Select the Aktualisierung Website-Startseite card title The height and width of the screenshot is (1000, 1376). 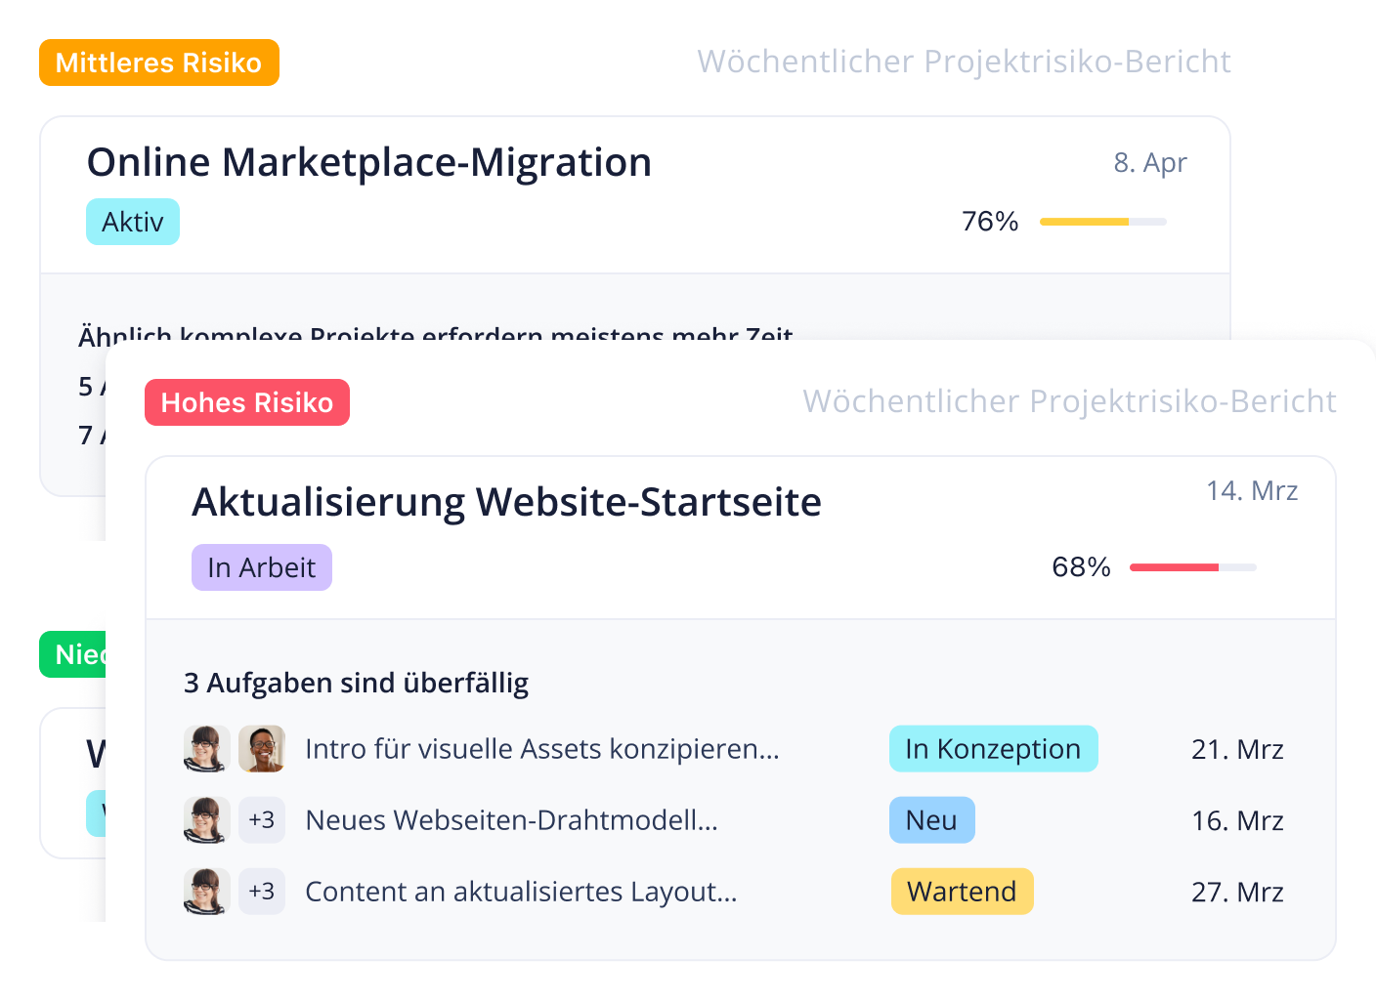506,502
